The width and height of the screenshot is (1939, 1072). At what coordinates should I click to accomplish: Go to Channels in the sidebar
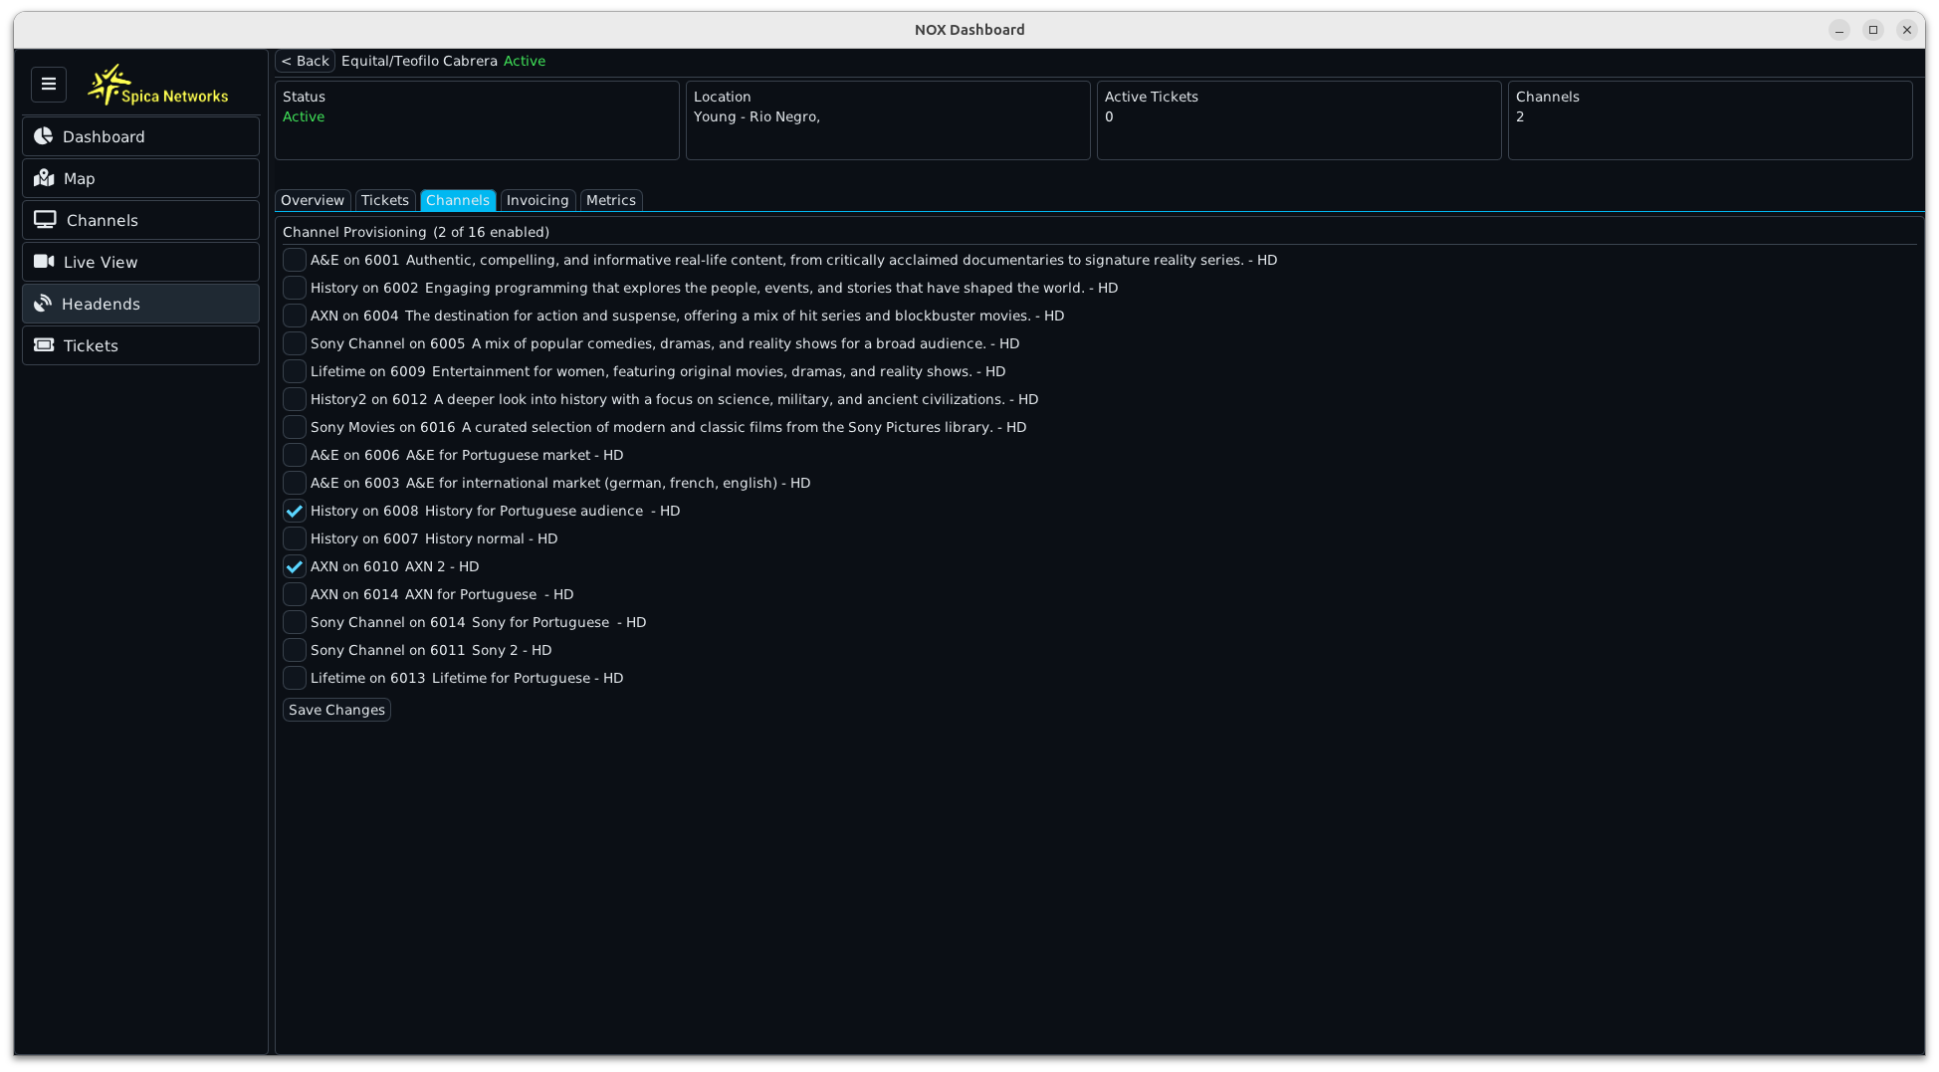point(140,220)
